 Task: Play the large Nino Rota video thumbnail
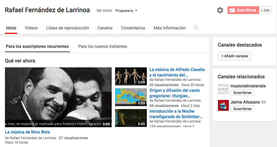(x=58, y=97)
